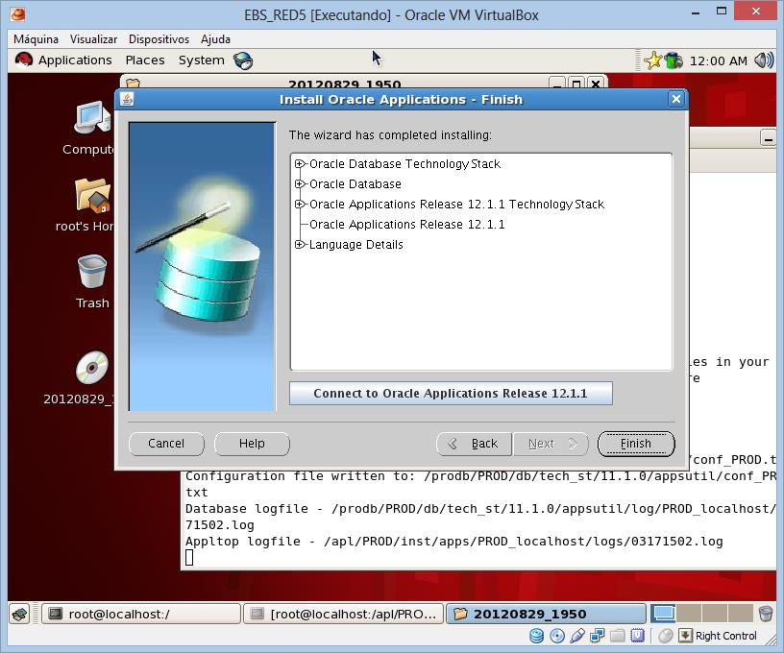Viewport: 784px width, 653px height.
Task: Switch to root@localhost:/ terminal taskbar item
Action: pos(141,614)
